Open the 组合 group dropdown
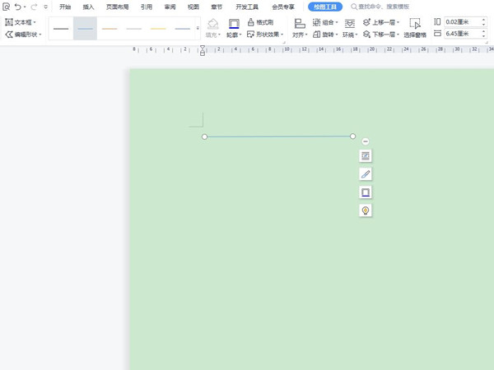The width and height of the screenshot is (494, 370). (325, 22)
